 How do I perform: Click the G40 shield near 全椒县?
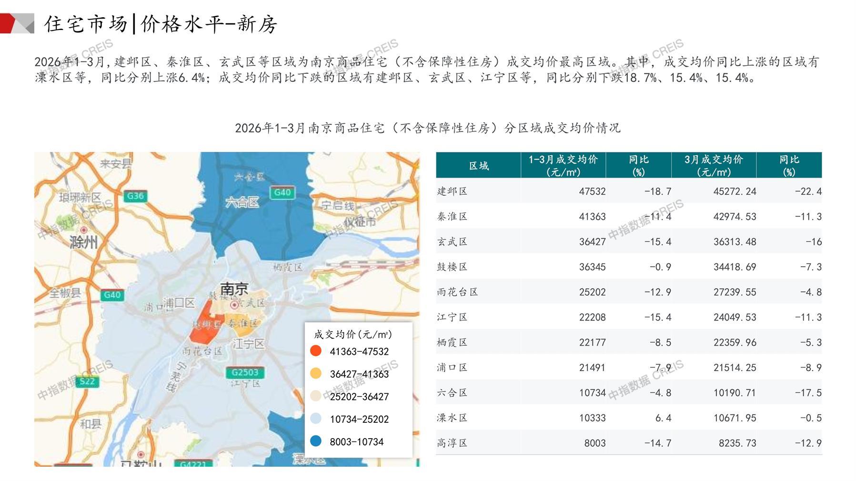(x=112, y=295)
